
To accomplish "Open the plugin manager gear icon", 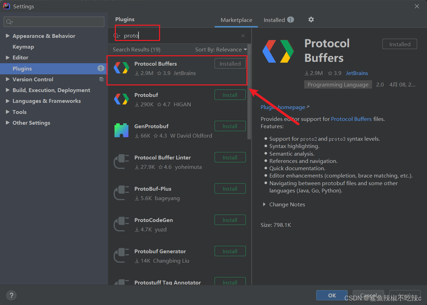I will click(x=311, y=19).
